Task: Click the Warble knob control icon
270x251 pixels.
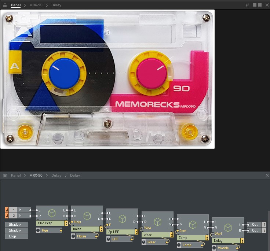Action: pyautogui.click(x=214, y=248)
